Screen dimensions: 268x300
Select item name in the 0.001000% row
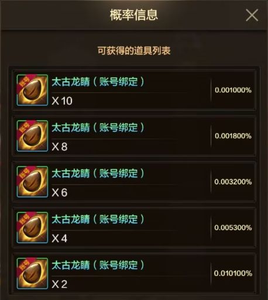(98, 82)
